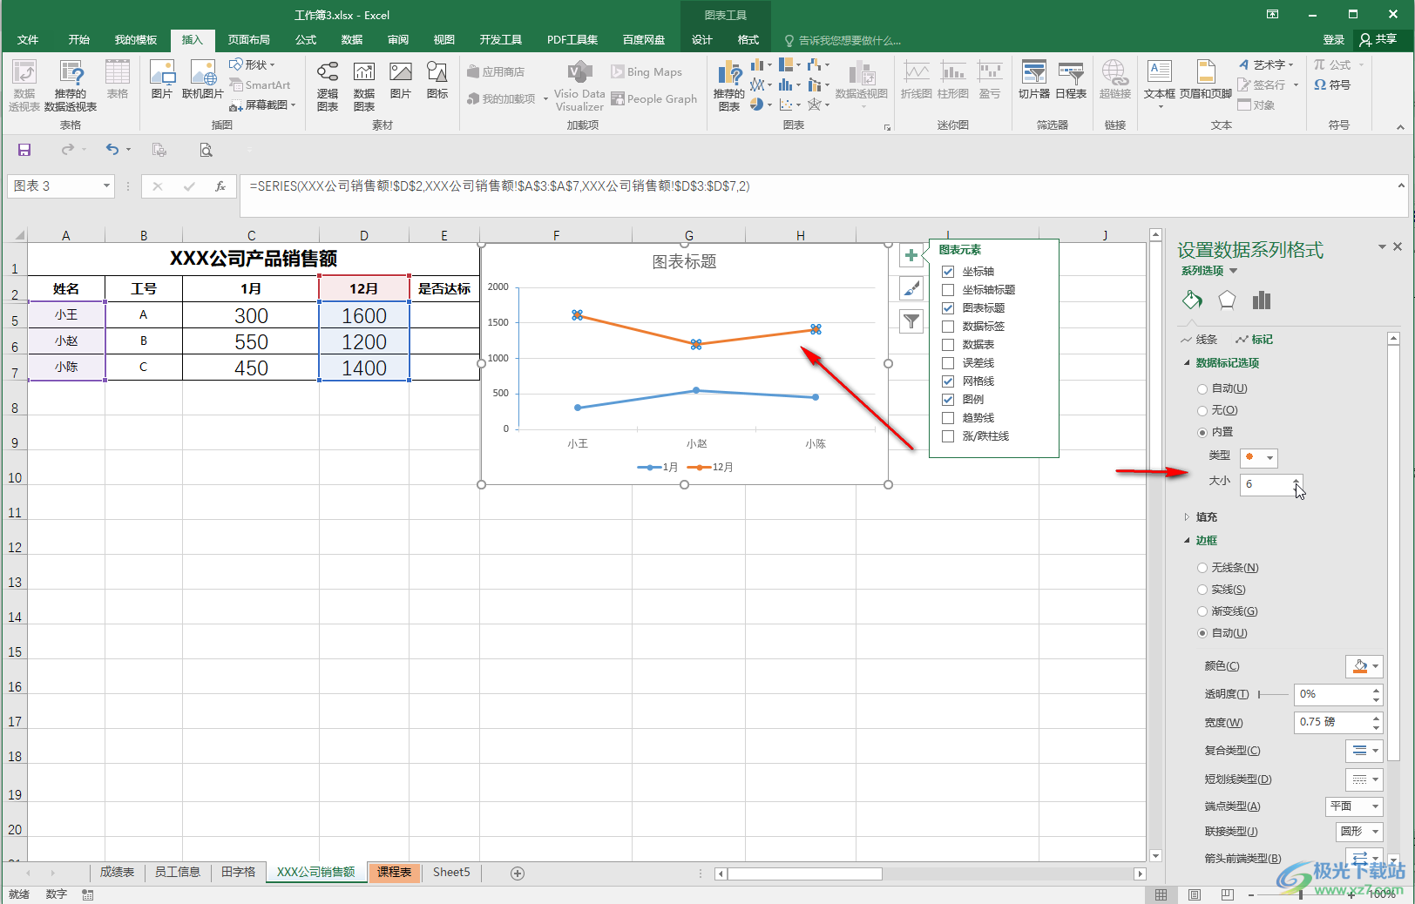1415x904 pixels.
Task: Switch to 标记 marker options
Action: (1255, 340)
